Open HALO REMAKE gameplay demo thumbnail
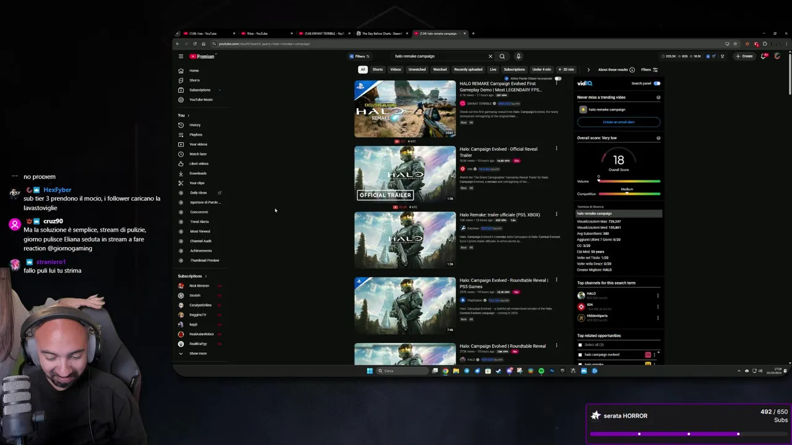The width and height of the screenshot is (792, 445). (x=405, y=109)
